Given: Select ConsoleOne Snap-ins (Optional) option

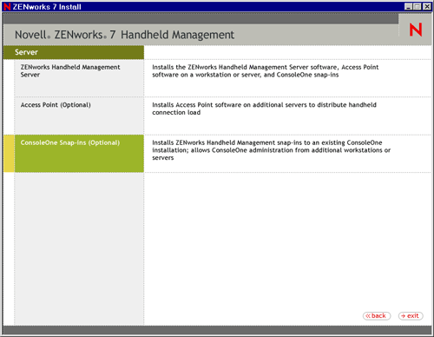Looking at the screenshot, I should pyautogui.click(x=79, y=154).
